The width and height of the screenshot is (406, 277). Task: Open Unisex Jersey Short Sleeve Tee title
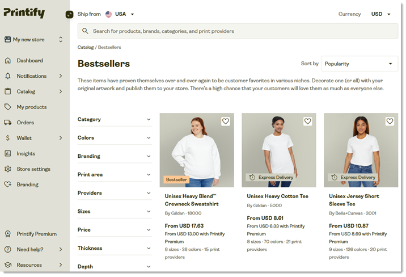pos(354,200)
